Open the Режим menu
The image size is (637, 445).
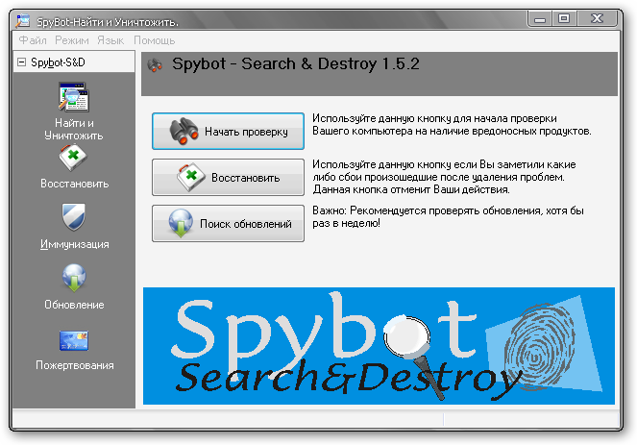72,40
